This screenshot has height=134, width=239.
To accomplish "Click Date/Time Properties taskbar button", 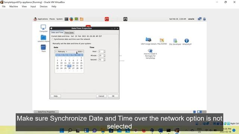I will tap(46, 112).
